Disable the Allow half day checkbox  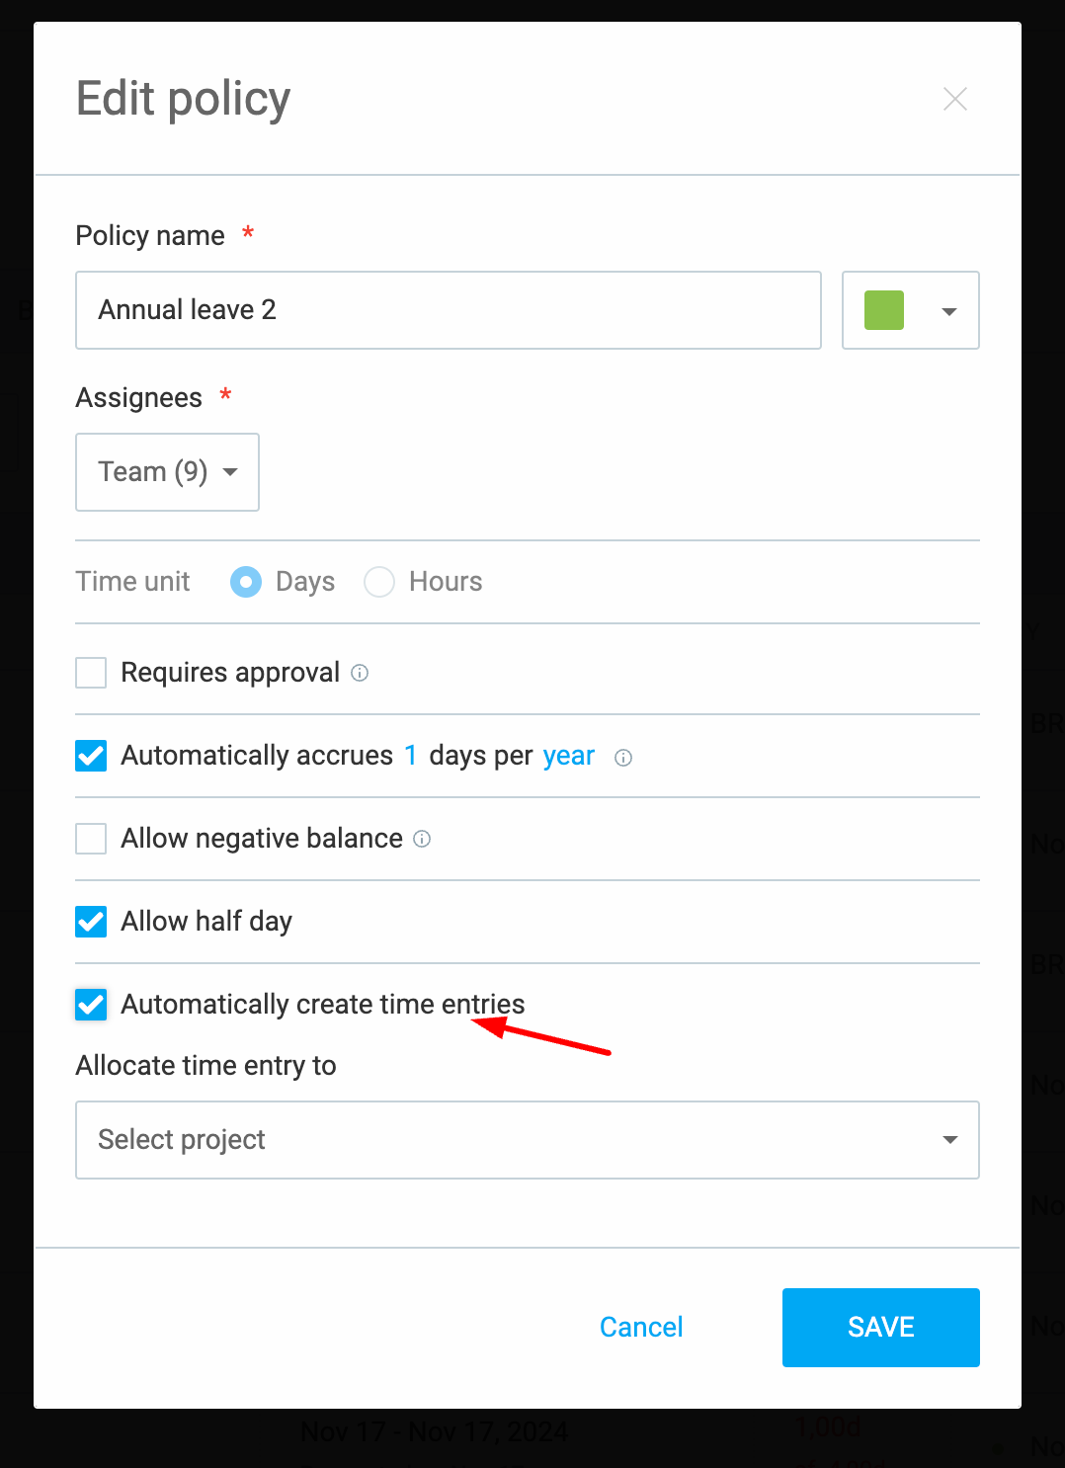[x=91, y=922]
